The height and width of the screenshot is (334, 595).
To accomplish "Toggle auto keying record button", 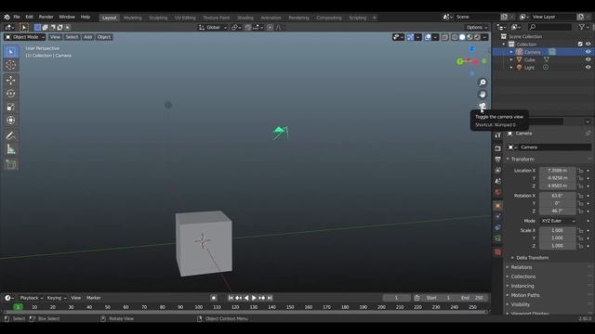I will (214, 298).
